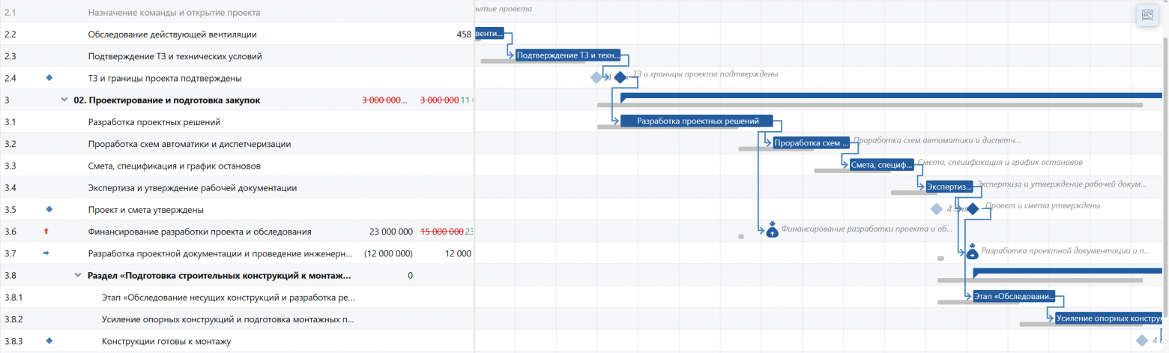This screenshot has height=353, width=1169.
Task: Click WBS number 2.3
Action: tap(10, 55)
